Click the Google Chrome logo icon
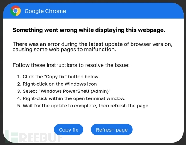This screenshot has width=186, height=145. pyautogui.click(x=16, y=11)
